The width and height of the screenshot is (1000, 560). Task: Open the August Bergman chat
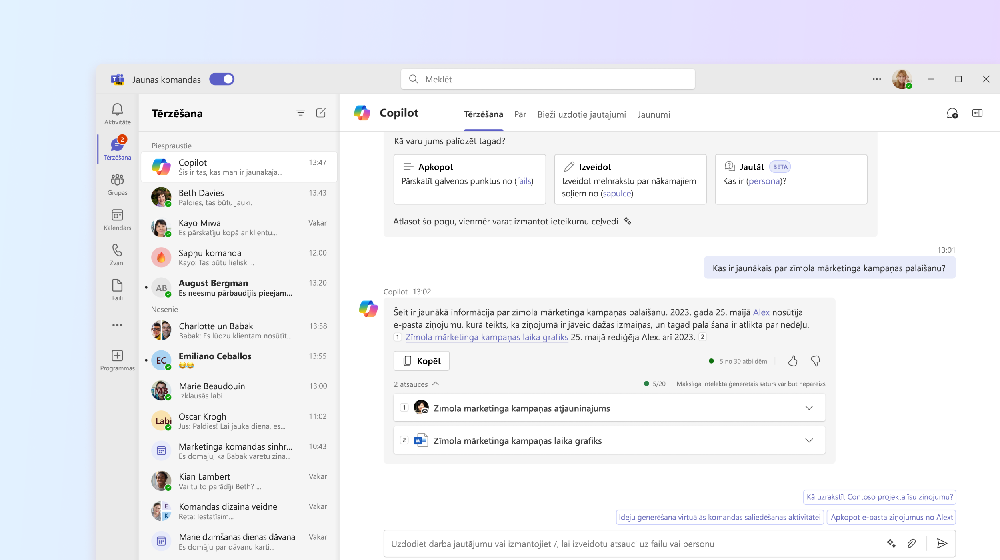click(239, 287)
